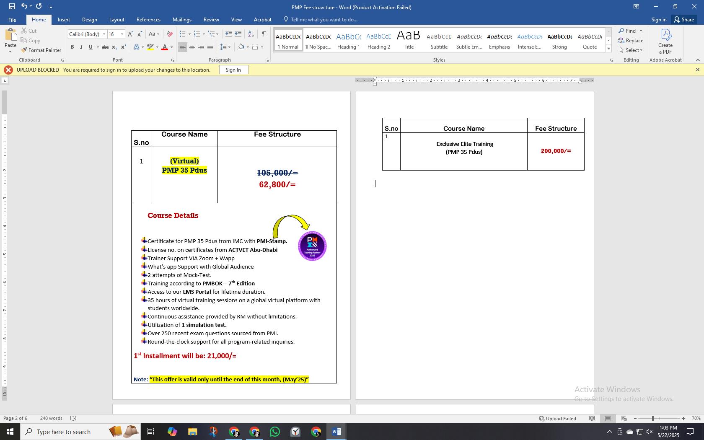Switch to the References tab
The height and width of the screenshot is (440, 704).
(148, 20)
